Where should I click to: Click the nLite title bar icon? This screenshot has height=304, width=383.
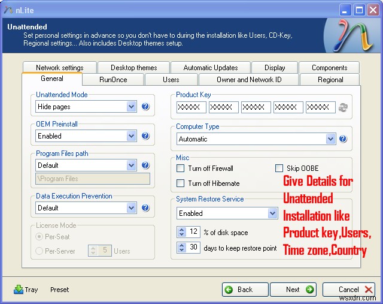point(8,10)
